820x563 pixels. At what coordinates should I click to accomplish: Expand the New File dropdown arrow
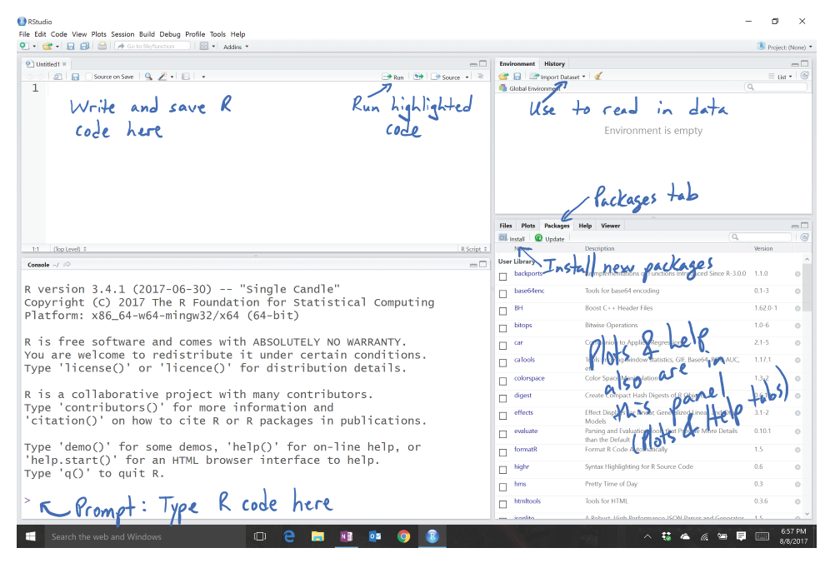point(34,47)
